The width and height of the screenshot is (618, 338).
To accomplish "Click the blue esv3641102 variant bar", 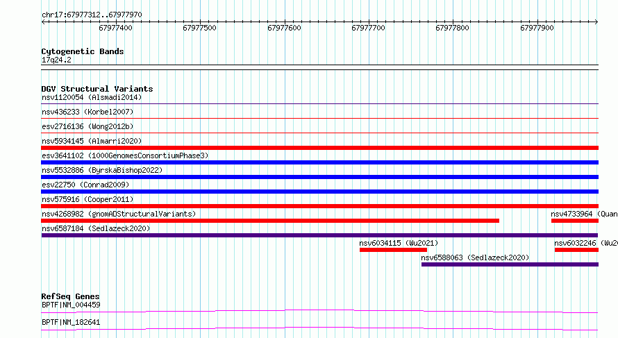I will click(319, 162).
